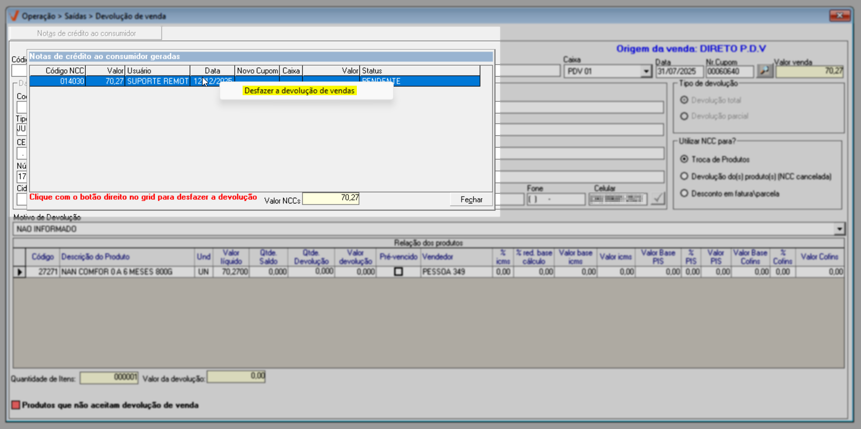861x429 pixels.
Task: Click the Valor icms column header
Action: point(616,257)
